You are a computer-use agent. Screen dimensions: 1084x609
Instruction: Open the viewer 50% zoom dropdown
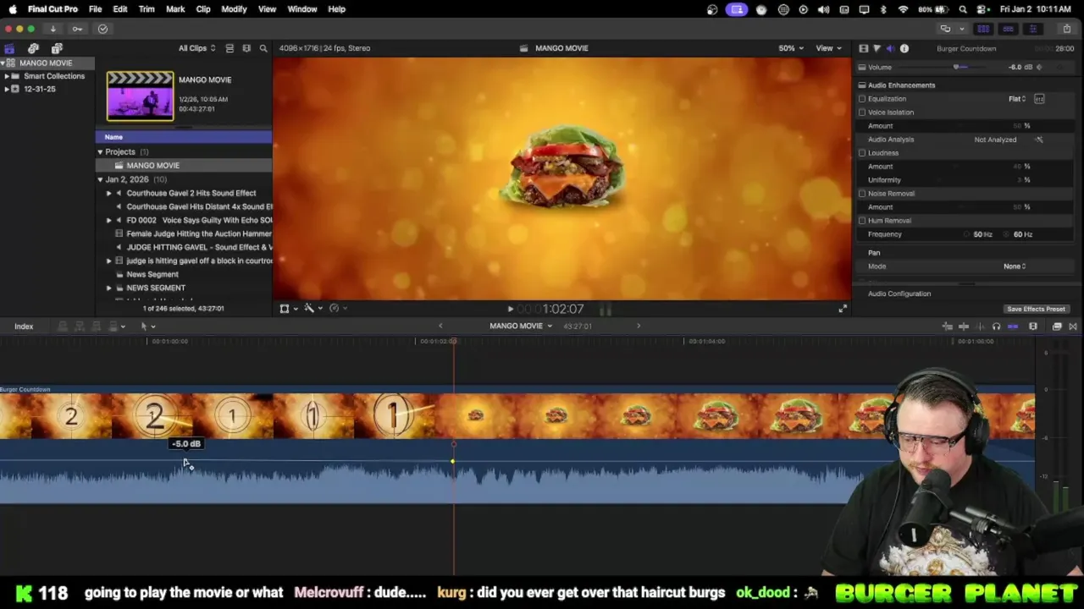[790, 48]
